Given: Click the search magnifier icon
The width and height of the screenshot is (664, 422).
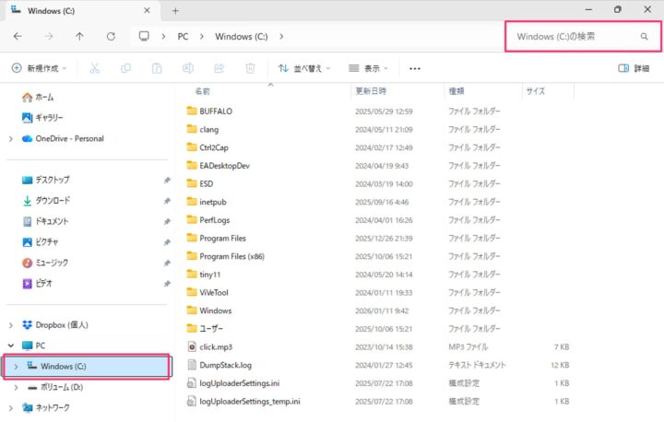Looking at the screenshot, I should tap(645, 37).
